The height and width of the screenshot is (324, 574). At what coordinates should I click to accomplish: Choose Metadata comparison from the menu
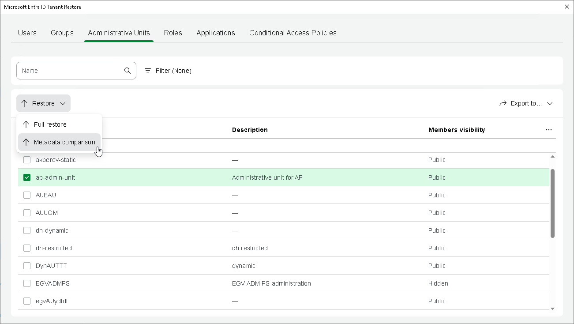tap(64, 142)
